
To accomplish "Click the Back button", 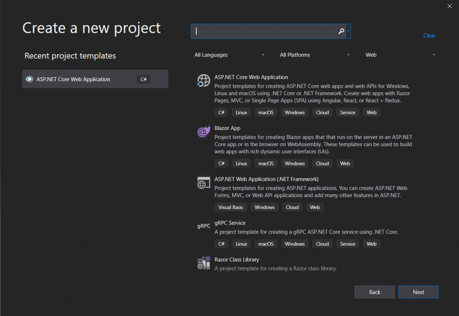I will point(374,292).
